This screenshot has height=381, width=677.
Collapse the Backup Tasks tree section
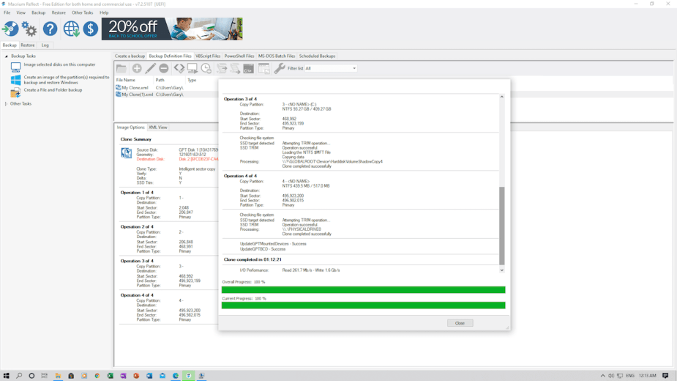coord(7,56)
